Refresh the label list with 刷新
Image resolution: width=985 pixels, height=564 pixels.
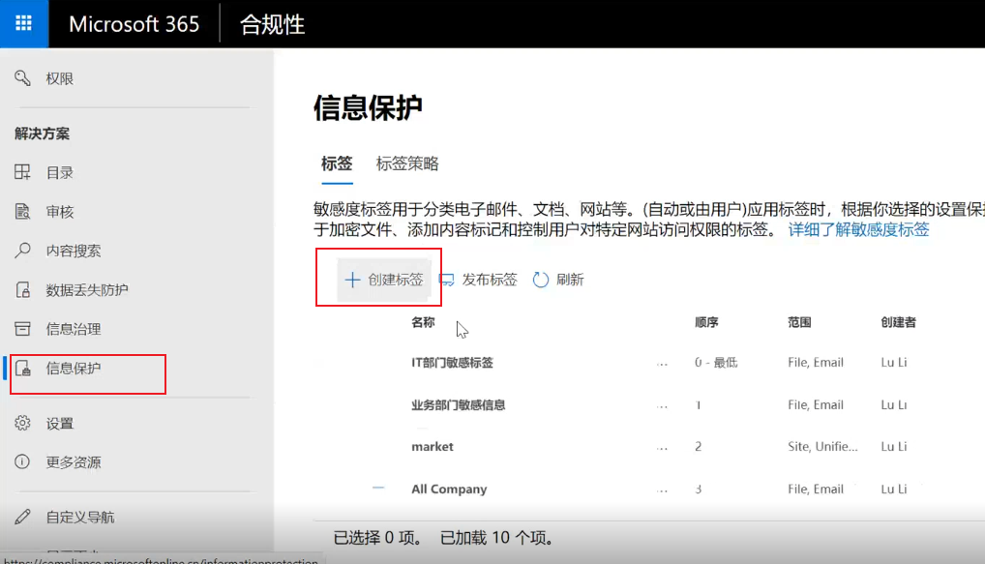(x=558, y=280)
